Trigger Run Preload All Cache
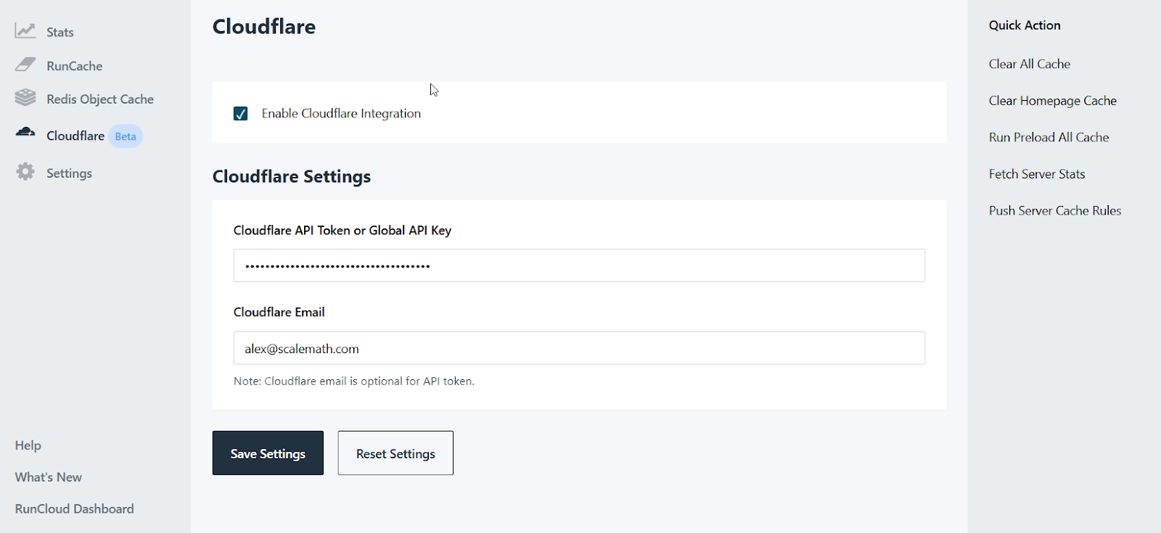1161x533 pixels. 1049,137
